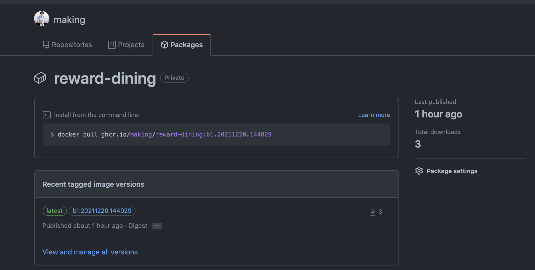Click the green latest tag

tap(54, 211)
